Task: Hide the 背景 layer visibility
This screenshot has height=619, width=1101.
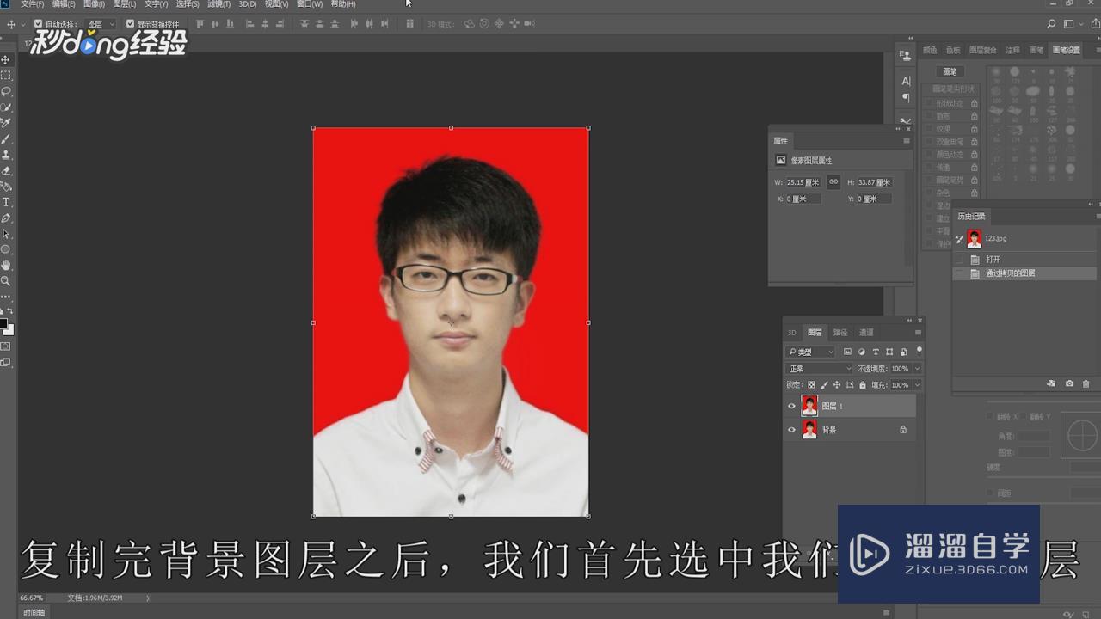Action: pyautogui.click(x=793, y=429)
